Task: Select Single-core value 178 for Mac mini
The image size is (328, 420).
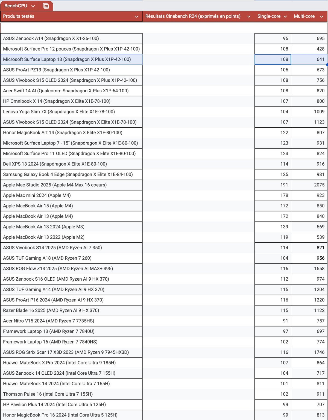Action: pos(273,195)
